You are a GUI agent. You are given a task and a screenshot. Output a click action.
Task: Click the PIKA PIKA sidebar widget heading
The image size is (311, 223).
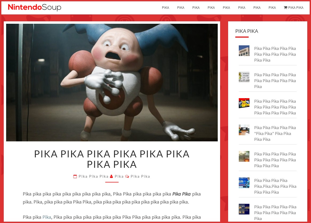pos(247,31)
